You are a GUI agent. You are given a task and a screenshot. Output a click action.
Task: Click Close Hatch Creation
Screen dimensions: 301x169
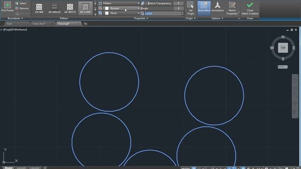[250, 8]
